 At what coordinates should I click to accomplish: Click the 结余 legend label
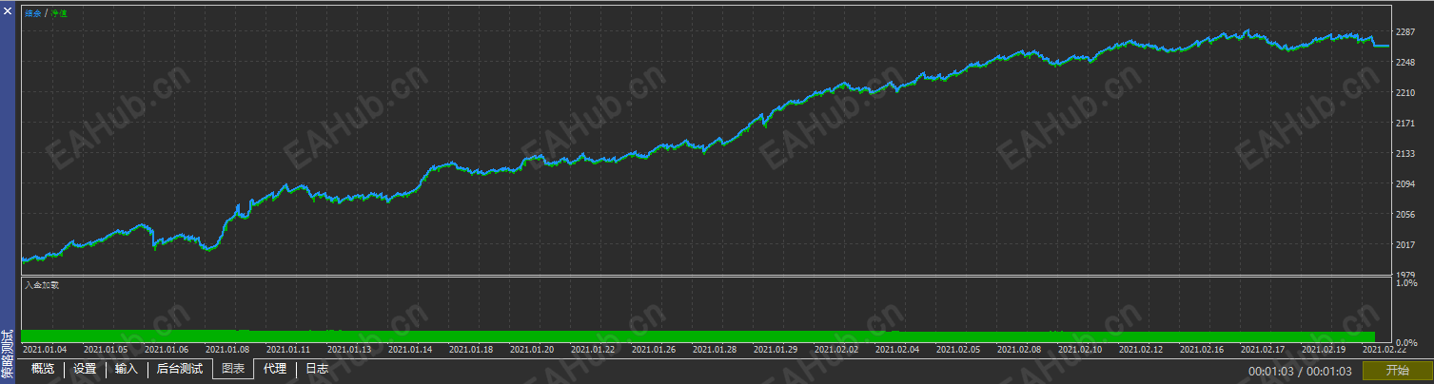pyautogui.click(x=33, y=13)
